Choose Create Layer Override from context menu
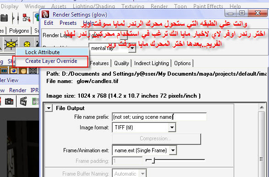The height and width of the screenshot is (177, 269). pos(51,61)
